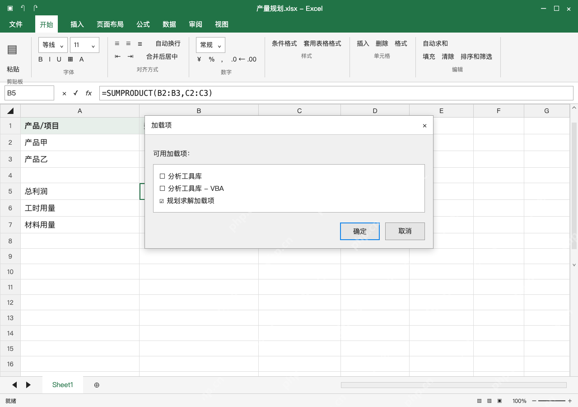Image resolution: width=578 pixels, height=407 pixels.
Task: Apply percent style format
Action: coord(211,59)
